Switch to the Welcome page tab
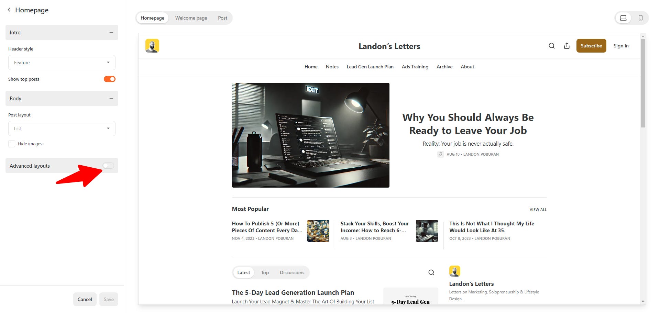Screen dimensions: 660x313 tap(191, 18)
